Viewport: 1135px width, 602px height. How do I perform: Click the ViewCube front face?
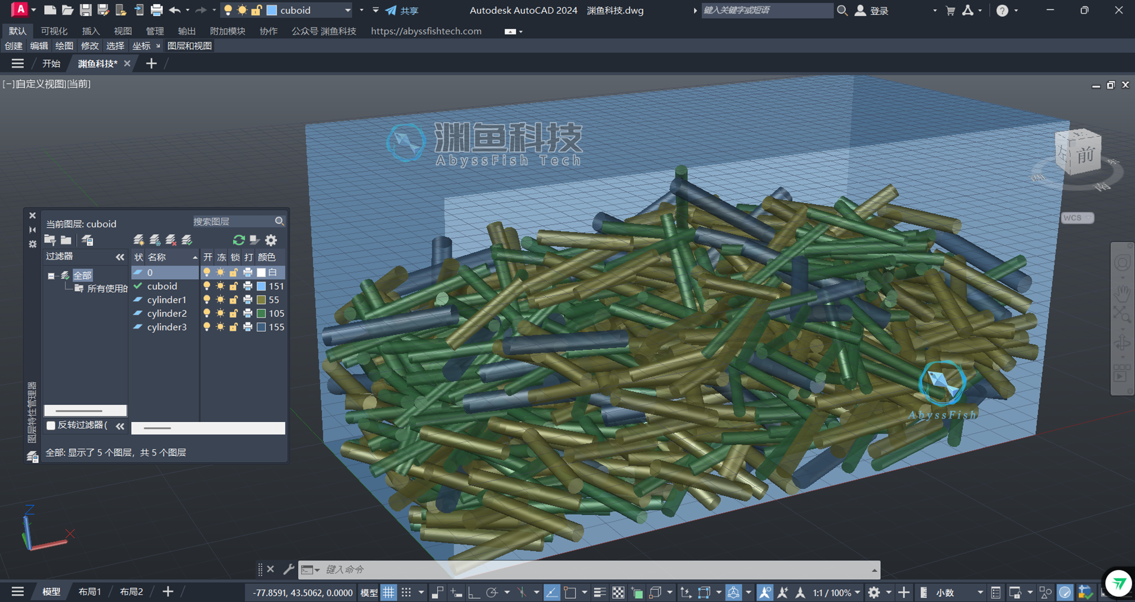pos(1085,154)
